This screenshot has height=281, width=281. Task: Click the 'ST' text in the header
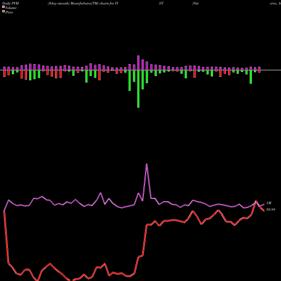[x=161, y=3]
